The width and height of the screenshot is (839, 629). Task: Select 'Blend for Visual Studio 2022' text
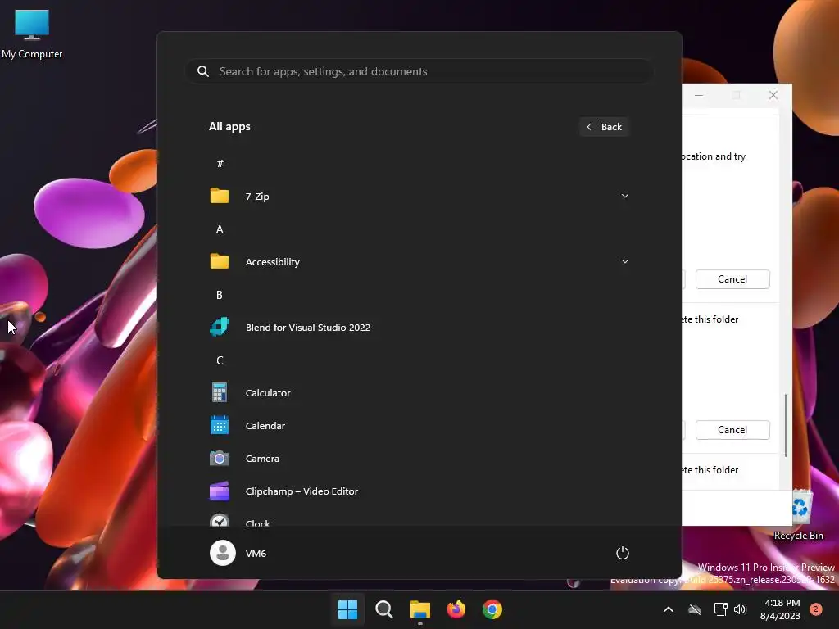coord(308,328)
